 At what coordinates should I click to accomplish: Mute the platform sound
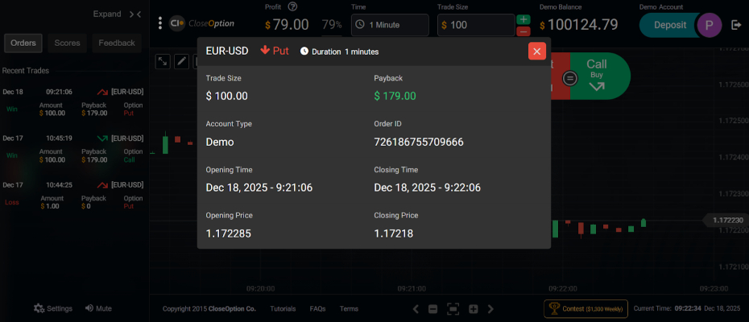[x=98, y=308]
